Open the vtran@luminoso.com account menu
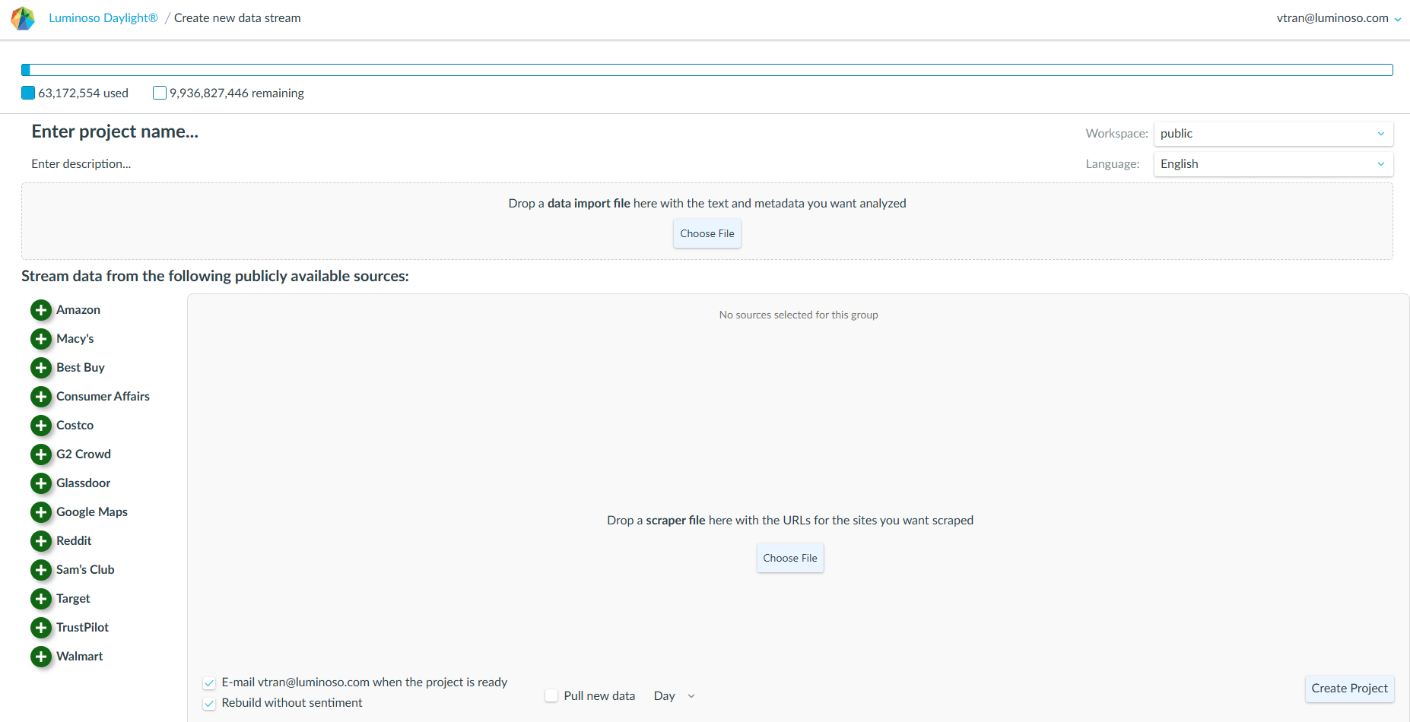 [1338, 18]
